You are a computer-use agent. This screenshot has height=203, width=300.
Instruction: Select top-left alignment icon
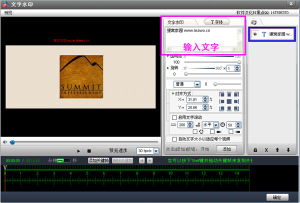coord(221,94)
